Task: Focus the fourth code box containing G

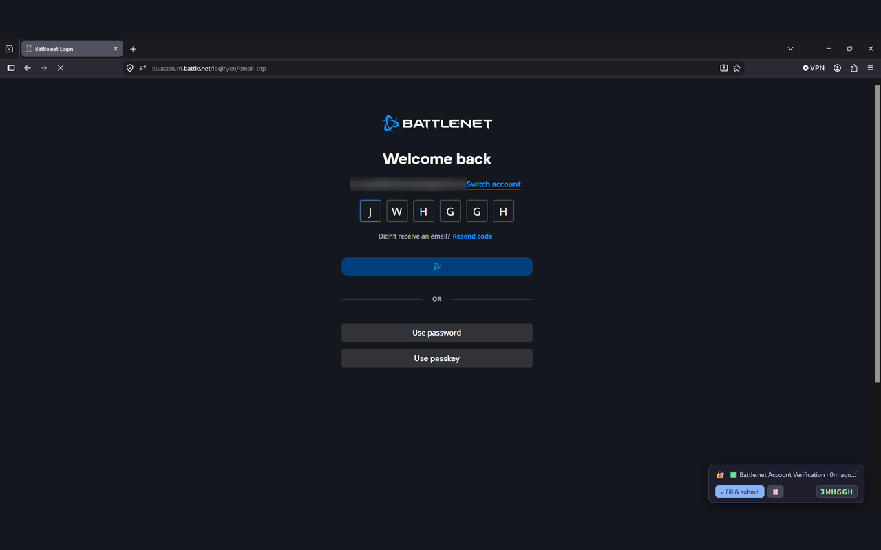Action: click(450, 211)
